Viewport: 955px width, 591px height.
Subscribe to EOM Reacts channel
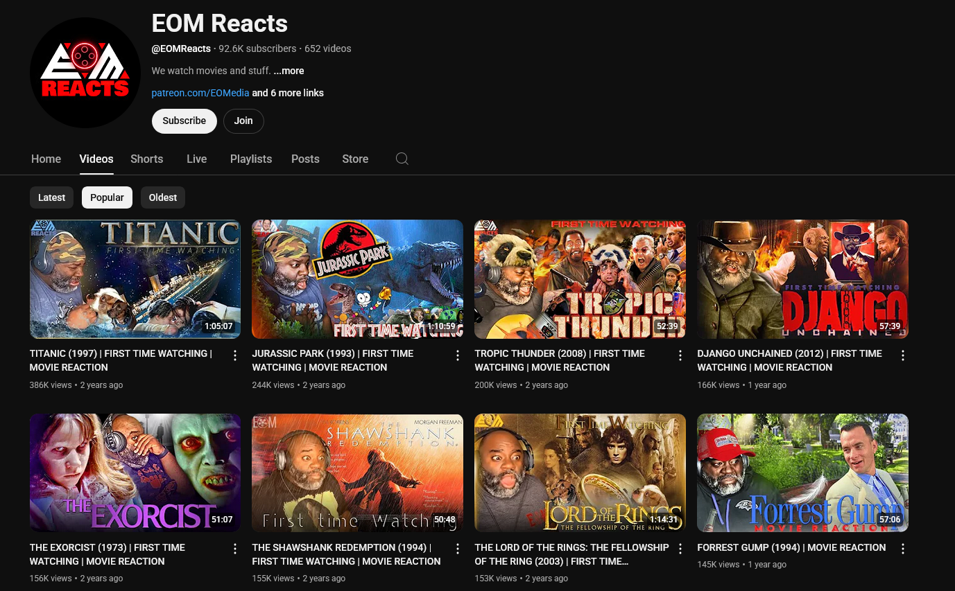click(x=184, y=121)
